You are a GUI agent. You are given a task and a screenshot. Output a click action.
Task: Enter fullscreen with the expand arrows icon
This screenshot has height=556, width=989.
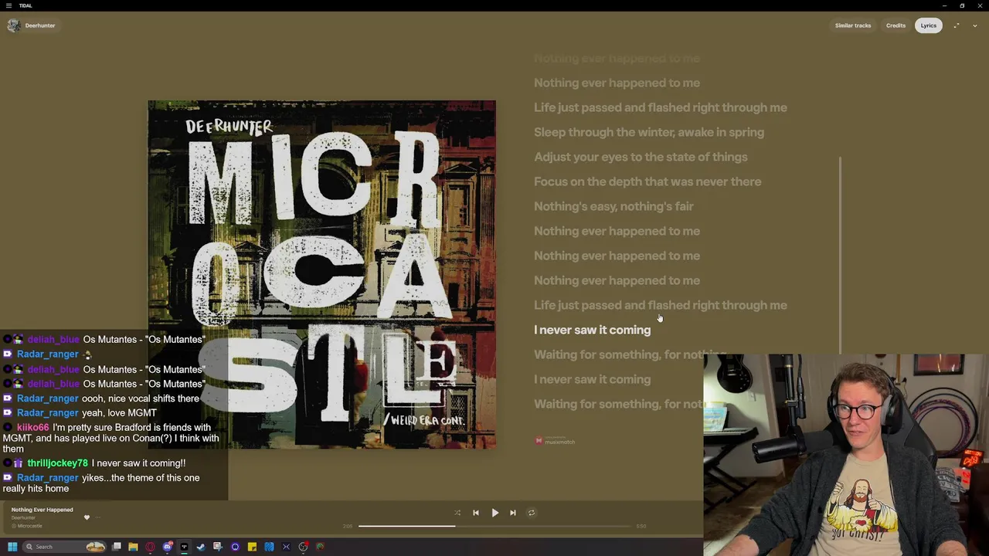[x=957, y=25]
